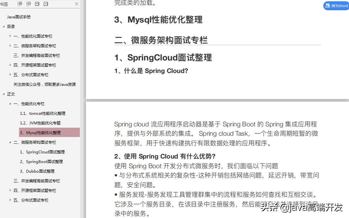The width and height of the screenshot is (349, 218).
Task: Click heading 3、Mysql性能优化整理 in document
Action: point(158,20)
